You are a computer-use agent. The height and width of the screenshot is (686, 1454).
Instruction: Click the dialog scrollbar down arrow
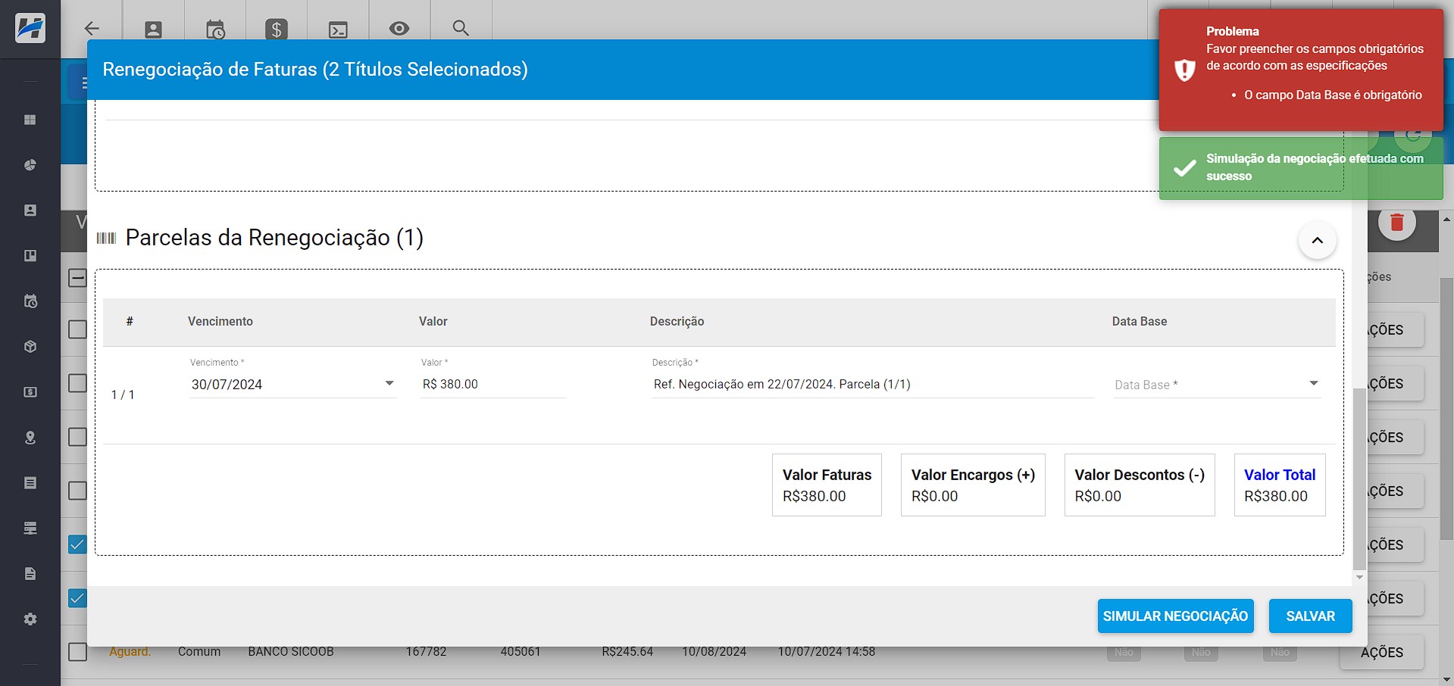[1359, 578]
